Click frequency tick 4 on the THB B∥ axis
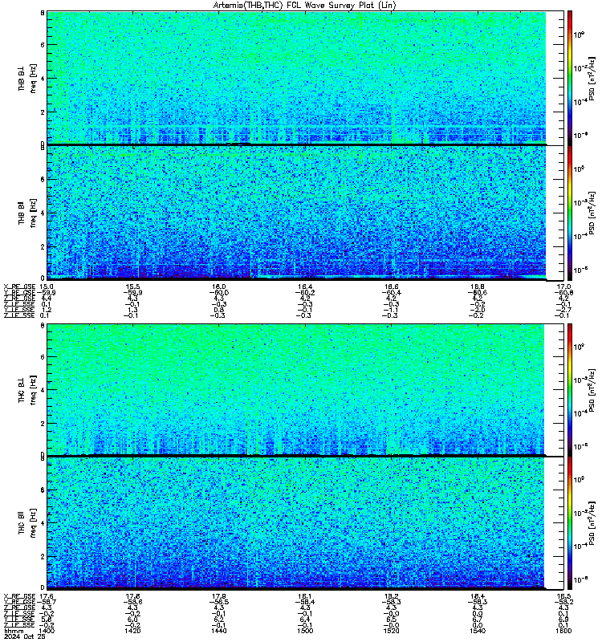This screenshot has width=602, height=642. (x=43, y=213)
